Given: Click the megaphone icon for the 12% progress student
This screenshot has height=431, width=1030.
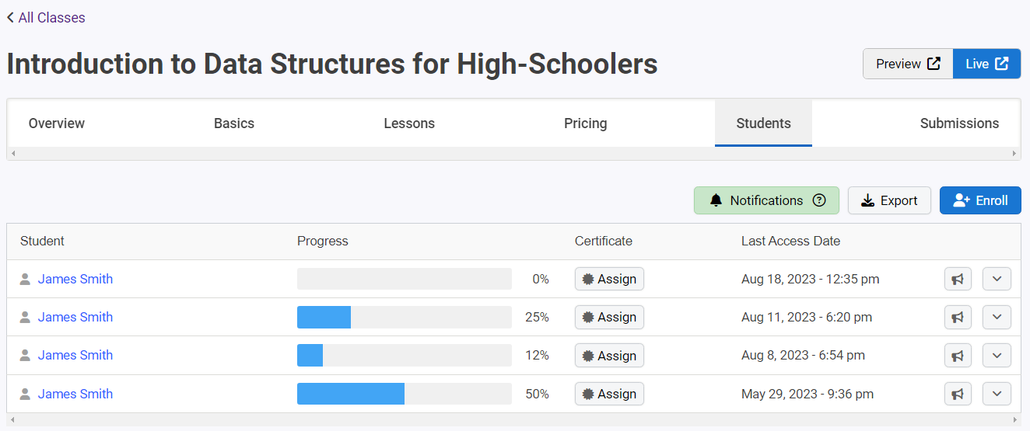Looking at the screenshot, I should click(x=958, y=356).
